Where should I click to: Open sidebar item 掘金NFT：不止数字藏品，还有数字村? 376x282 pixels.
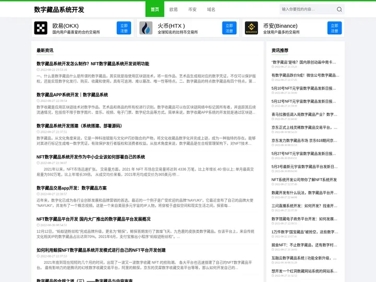304,245
